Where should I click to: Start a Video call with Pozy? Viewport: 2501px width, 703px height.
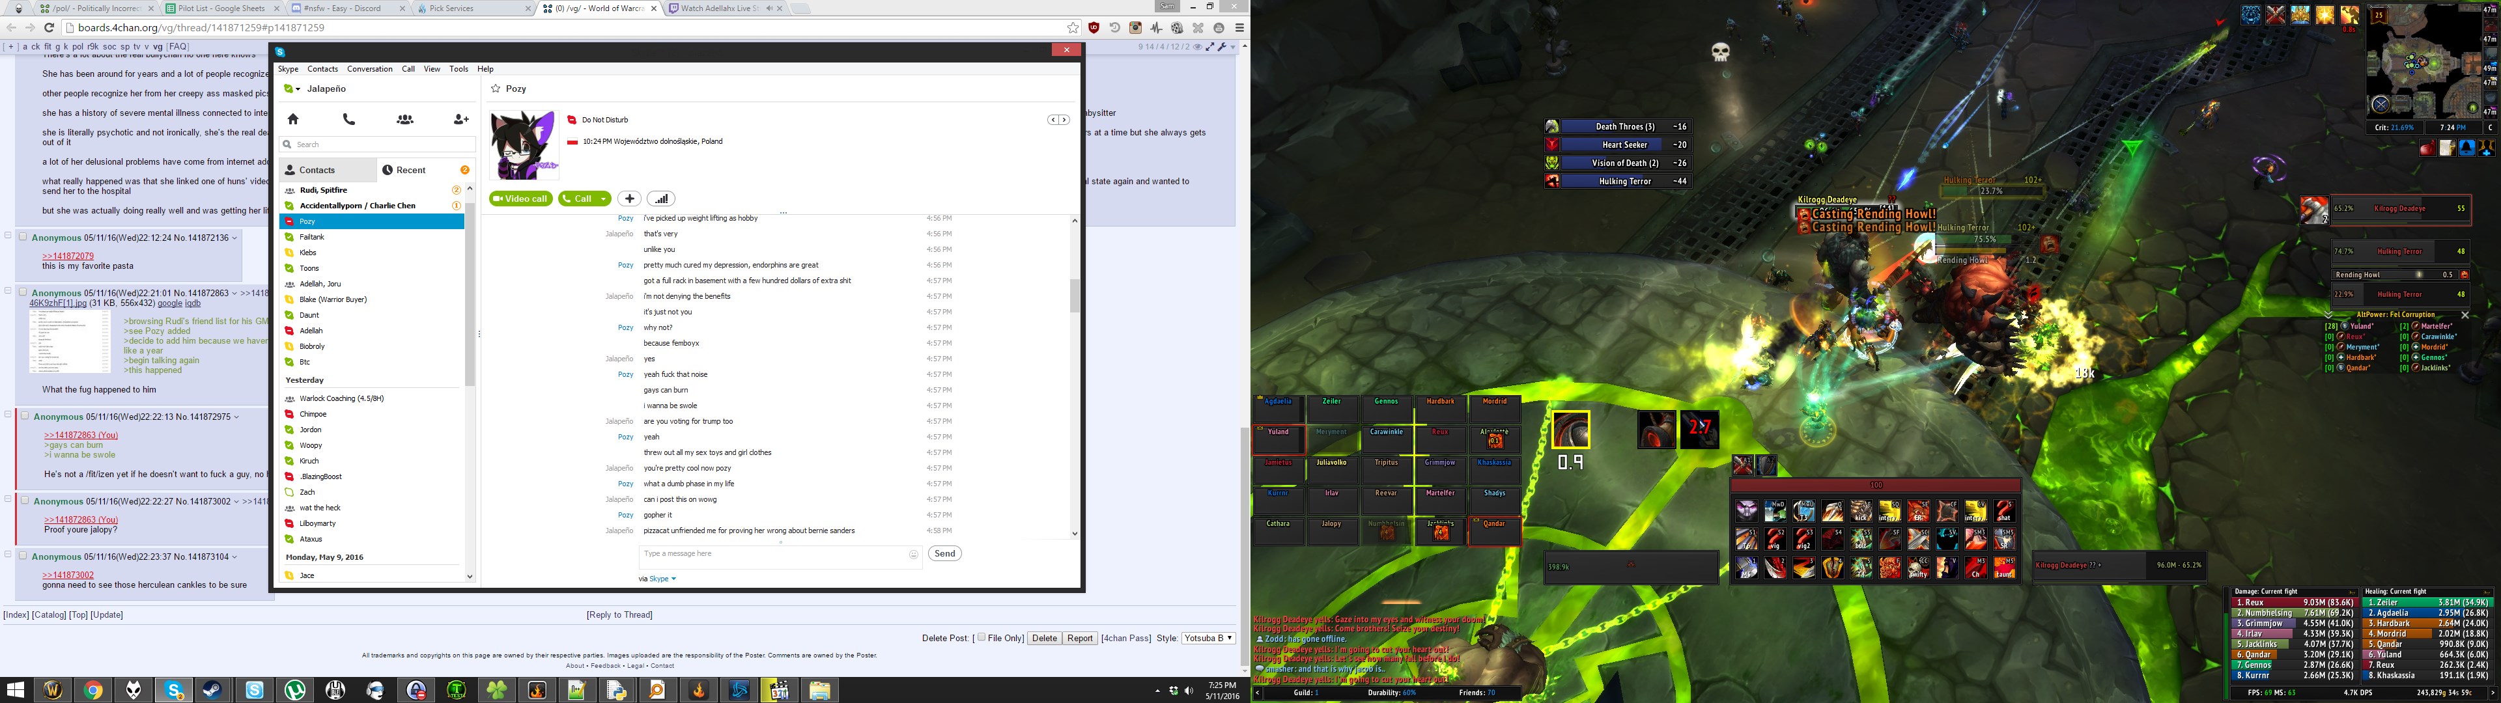[521, 199]
